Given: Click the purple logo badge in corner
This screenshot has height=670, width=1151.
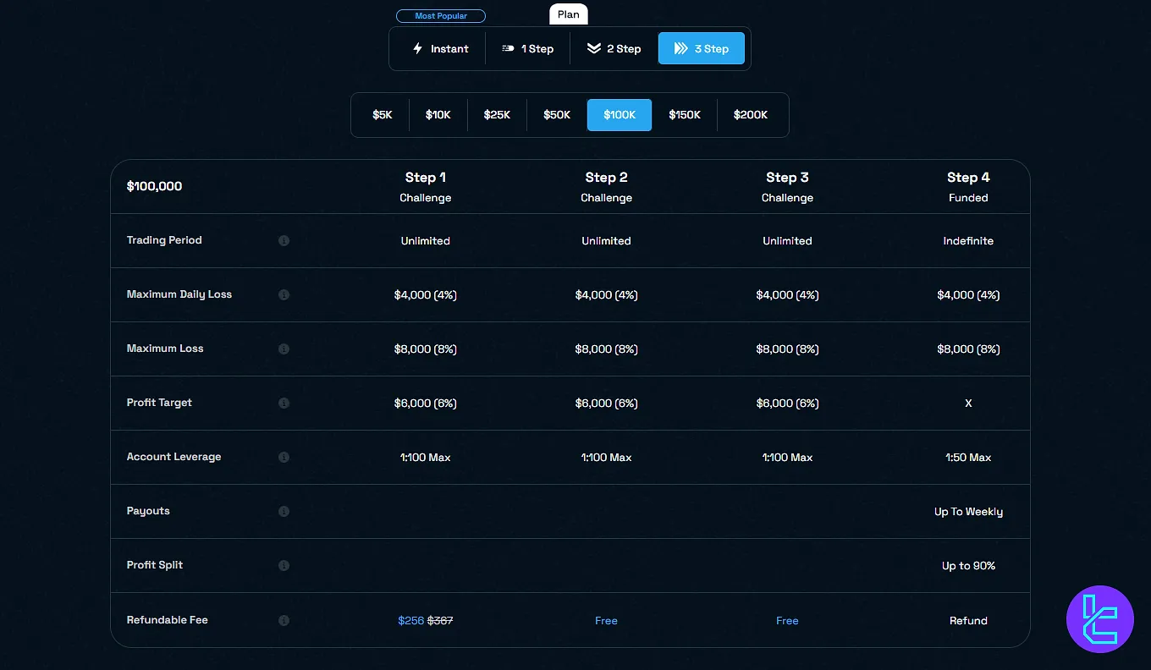Looking at the screenshot, I should [x=1099, y=618].
